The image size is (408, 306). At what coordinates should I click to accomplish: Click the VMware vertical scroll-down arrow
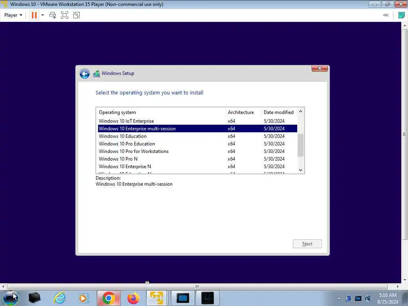point(405,280)
